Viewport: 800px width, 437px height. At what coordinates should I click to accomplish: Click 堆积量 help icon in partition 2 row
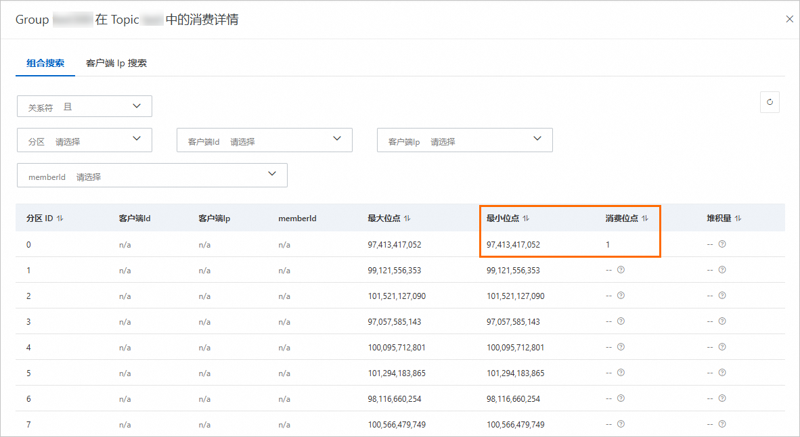[x=722, y=295]
